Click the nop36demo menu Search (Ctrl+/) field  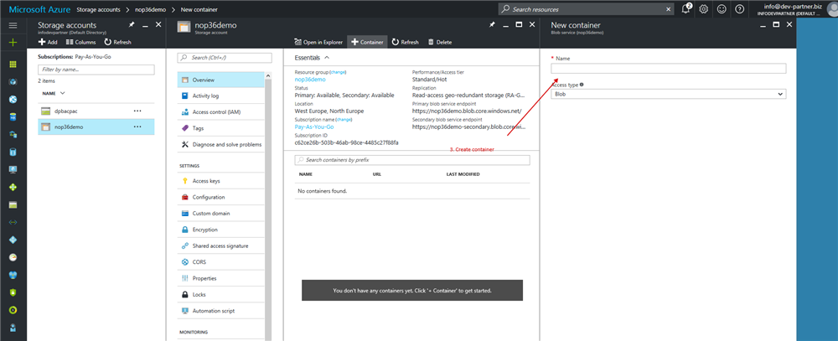[x=225, y=57]
